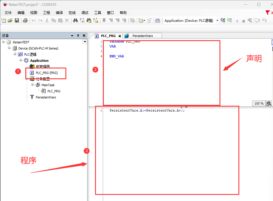273x201 pixels.
Task: Save the project with the floppy disk icon
Action: 17,20
